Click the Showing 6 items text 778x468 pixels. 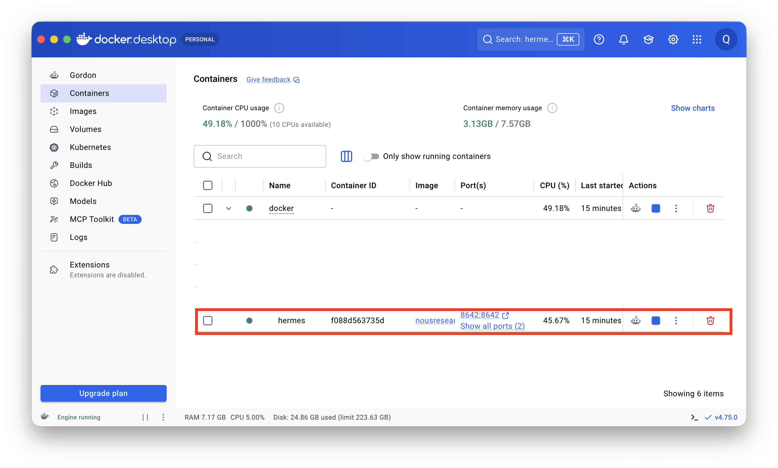(x=693, y=393)
